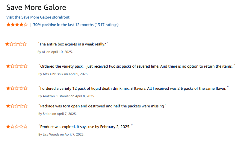Click the "Save More Galore" seller heading

point(36,7)
